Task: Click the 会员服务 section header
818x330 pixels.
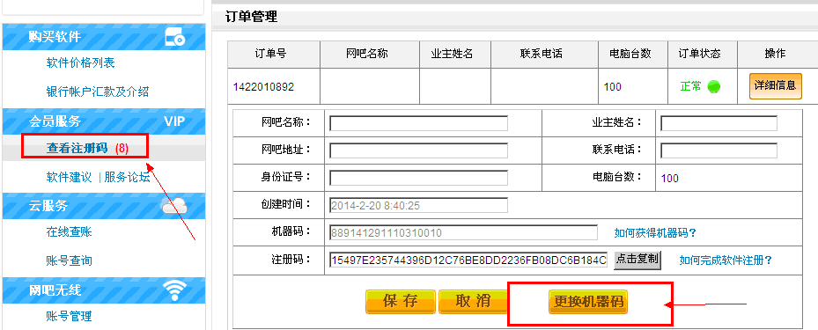Action: 104,121
